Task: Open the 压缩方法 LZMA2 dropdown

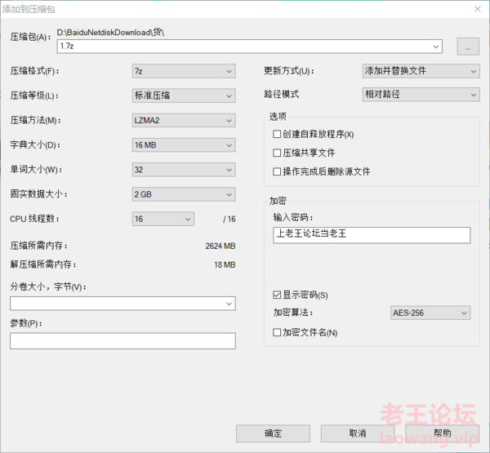Action: coord(184,120)
